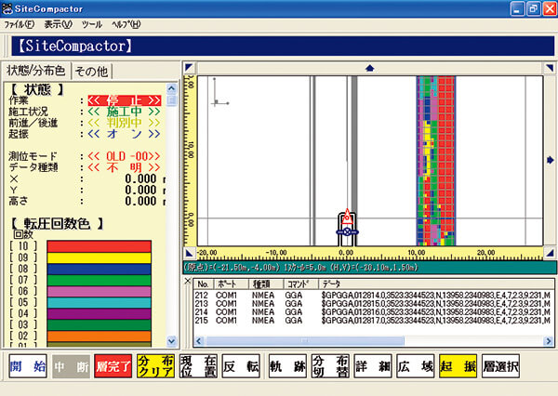This screenshot has width=558, height=396.
Task: Click the bottom-right map corner arrow
Action: tap(551, 253)
